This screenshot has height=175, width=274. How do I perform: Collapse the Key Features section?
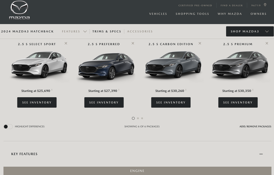261,154
